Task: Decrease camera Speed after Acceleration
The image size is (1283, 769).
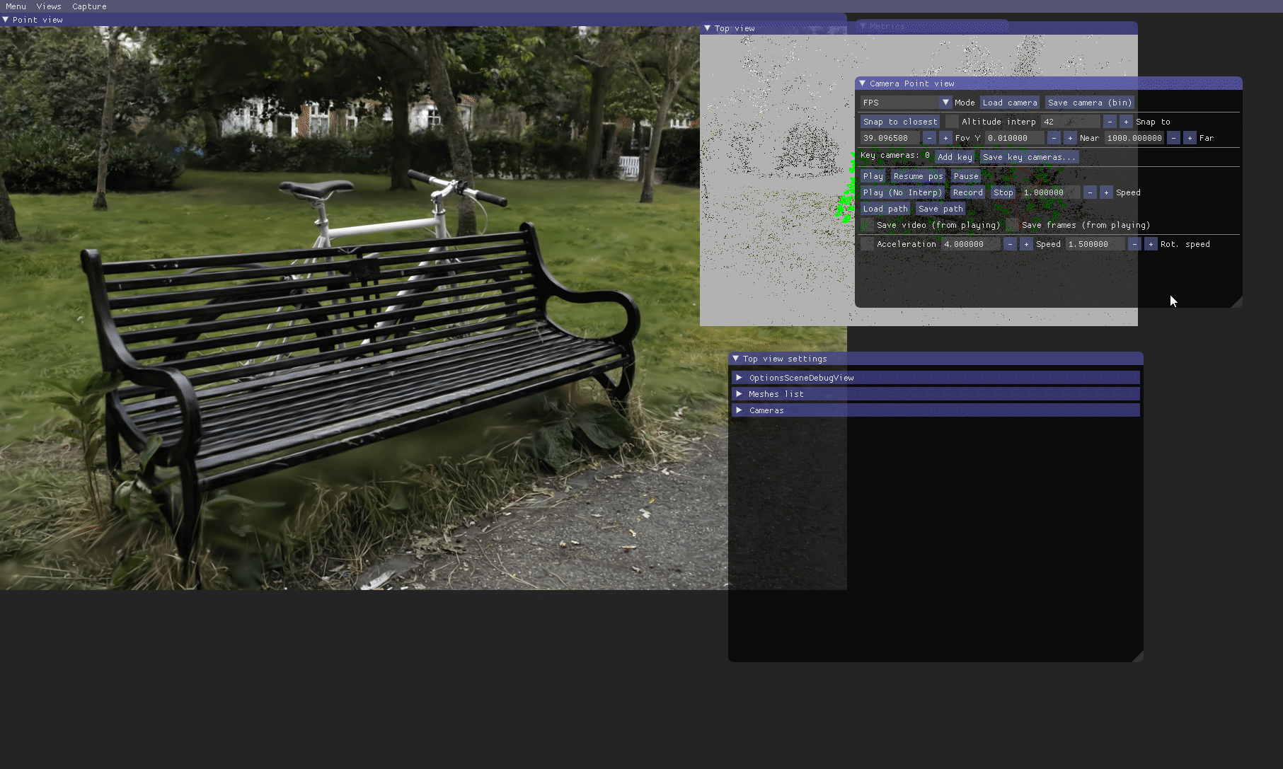Action: [1010, 244]
